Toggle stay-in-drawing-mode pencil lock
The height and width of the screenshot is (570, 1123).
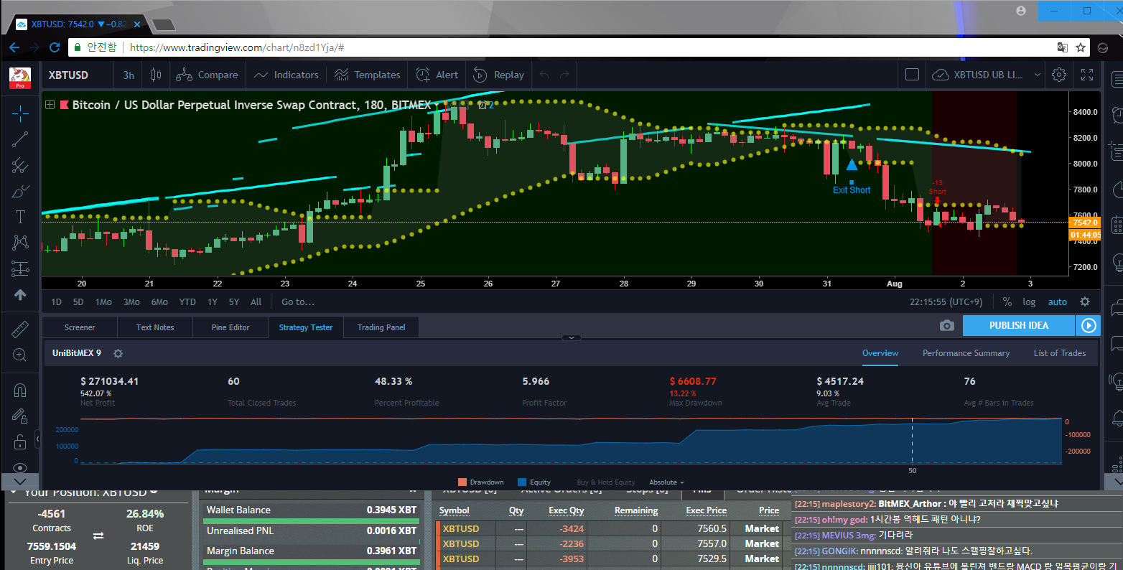20,416
